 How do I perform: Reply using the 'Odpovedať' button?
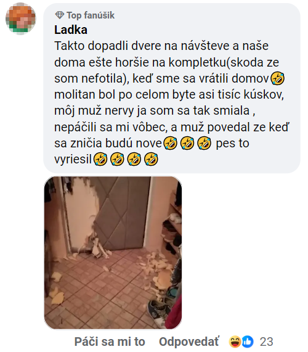click(x=189, y=342)
